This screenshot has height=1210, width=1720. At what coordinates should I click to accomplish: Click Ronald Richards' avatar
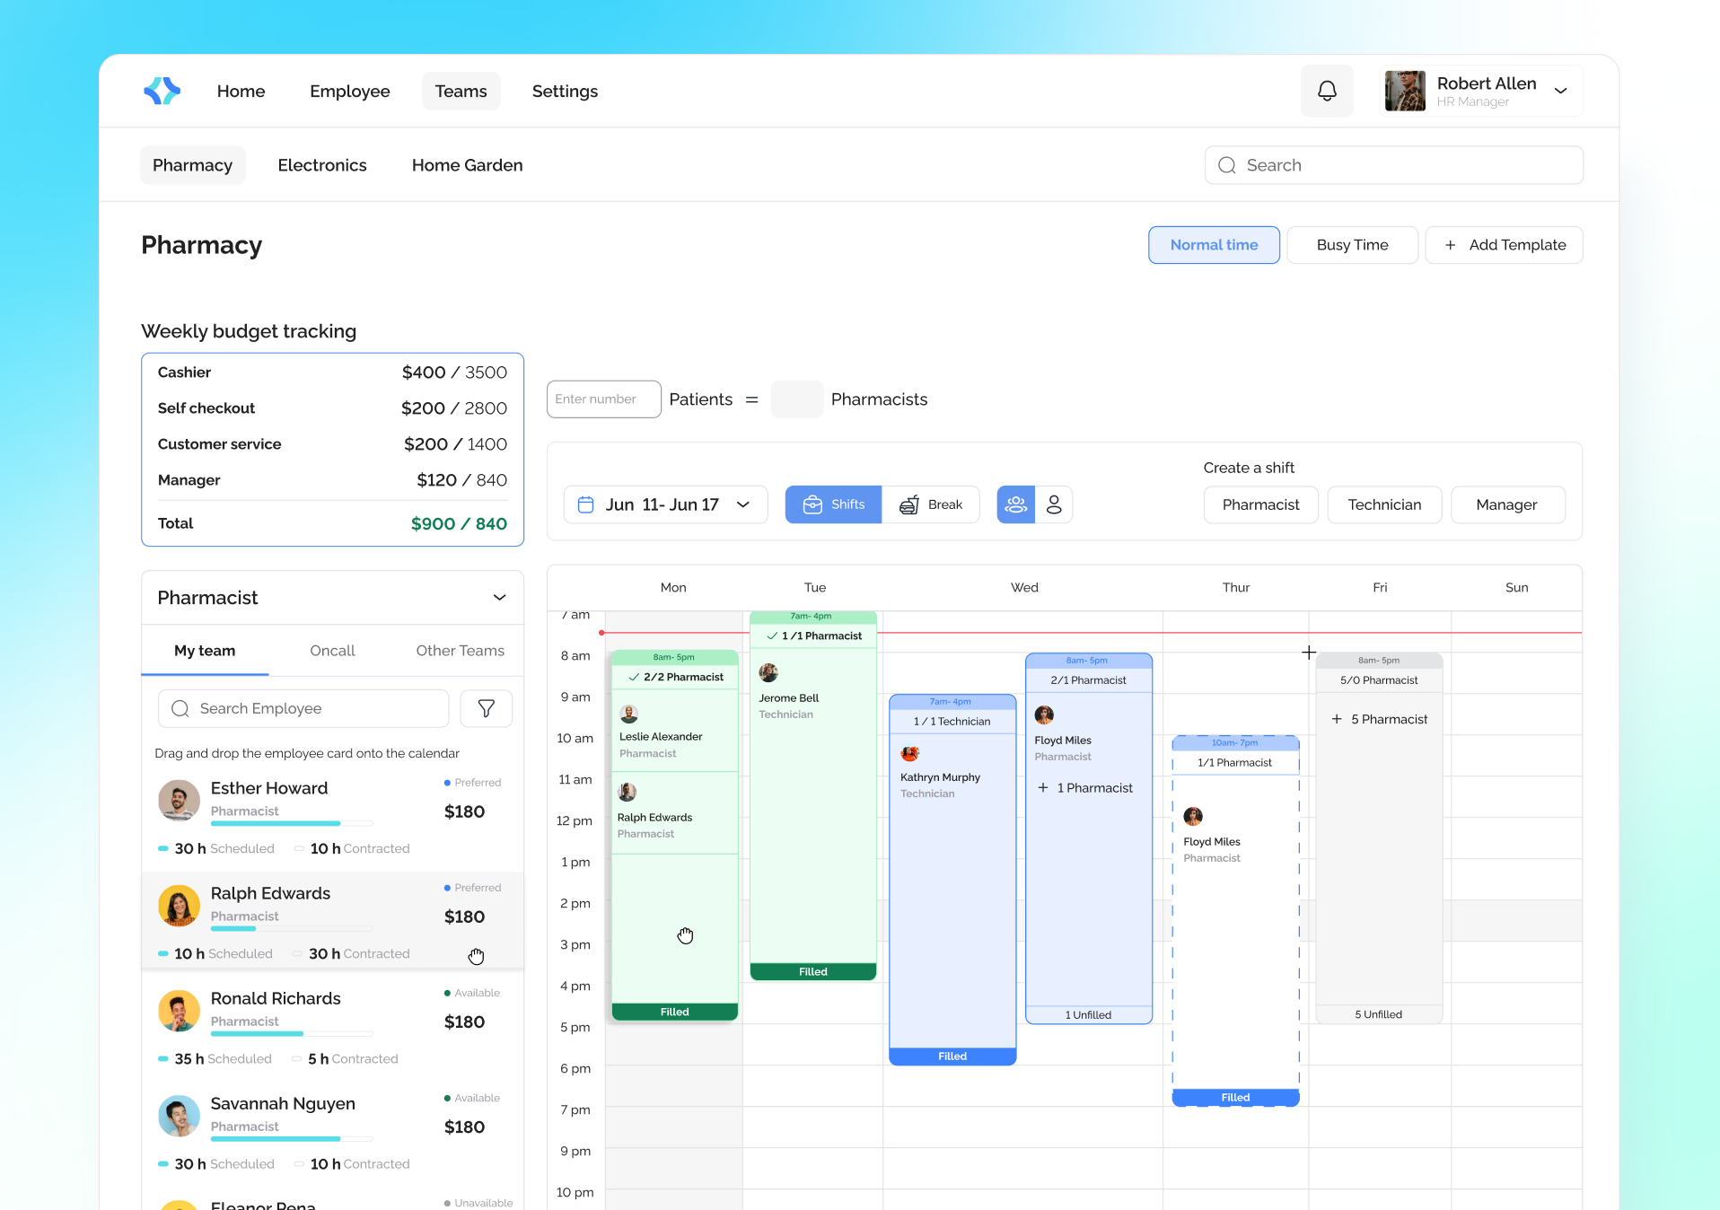click(x=179, y=1011)
